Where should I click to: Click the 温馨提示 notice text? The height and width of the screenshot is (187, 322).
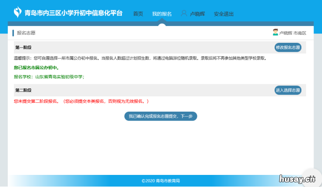(141, 58)
